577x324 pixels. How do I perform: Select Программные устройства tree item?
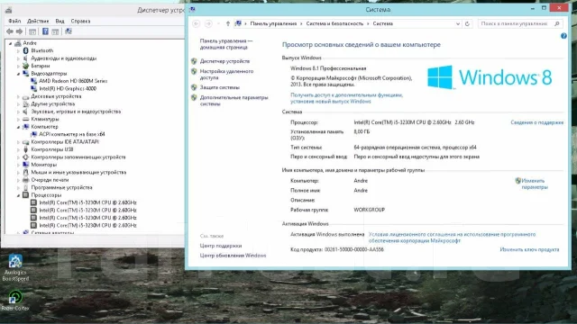61,187
